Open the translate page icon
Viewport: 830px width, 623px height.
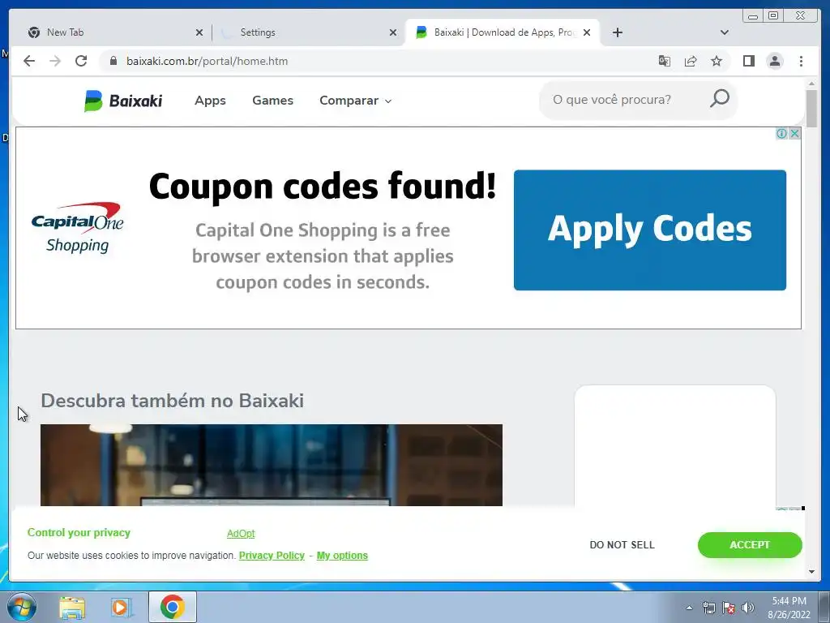click(x=665, y=61)
